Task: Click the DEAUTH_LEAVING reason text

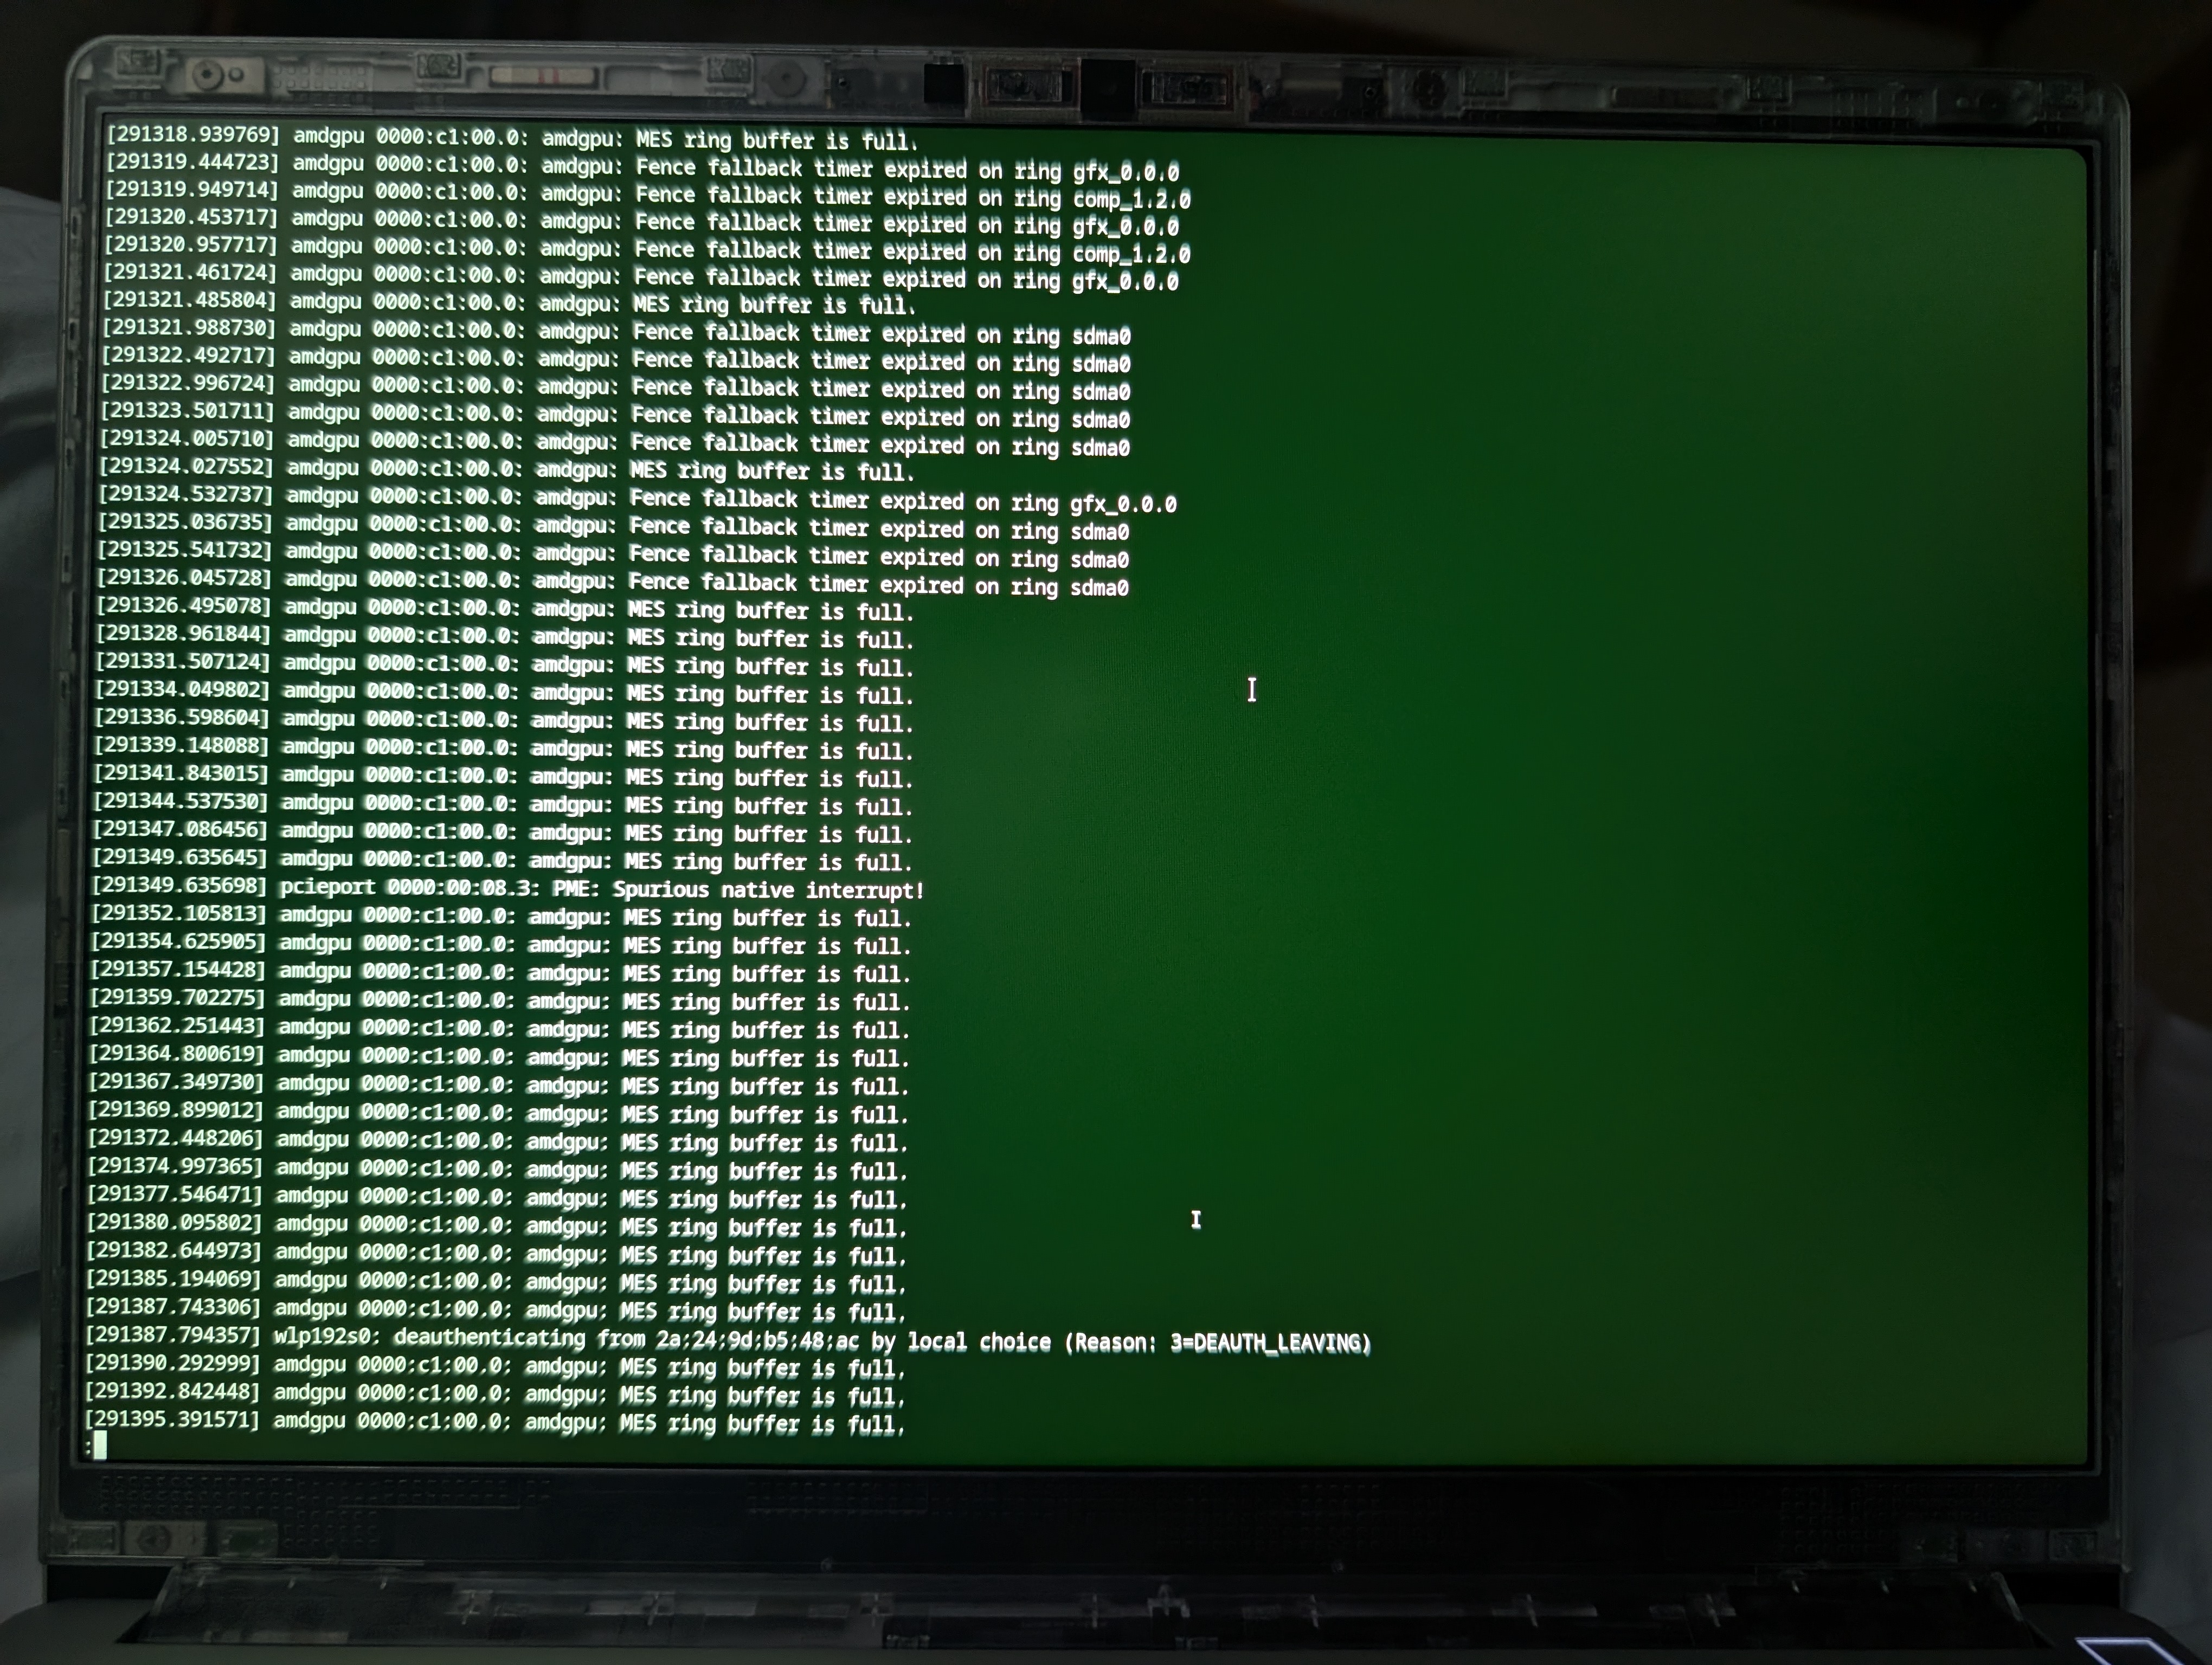Action: [1279, 1342]
